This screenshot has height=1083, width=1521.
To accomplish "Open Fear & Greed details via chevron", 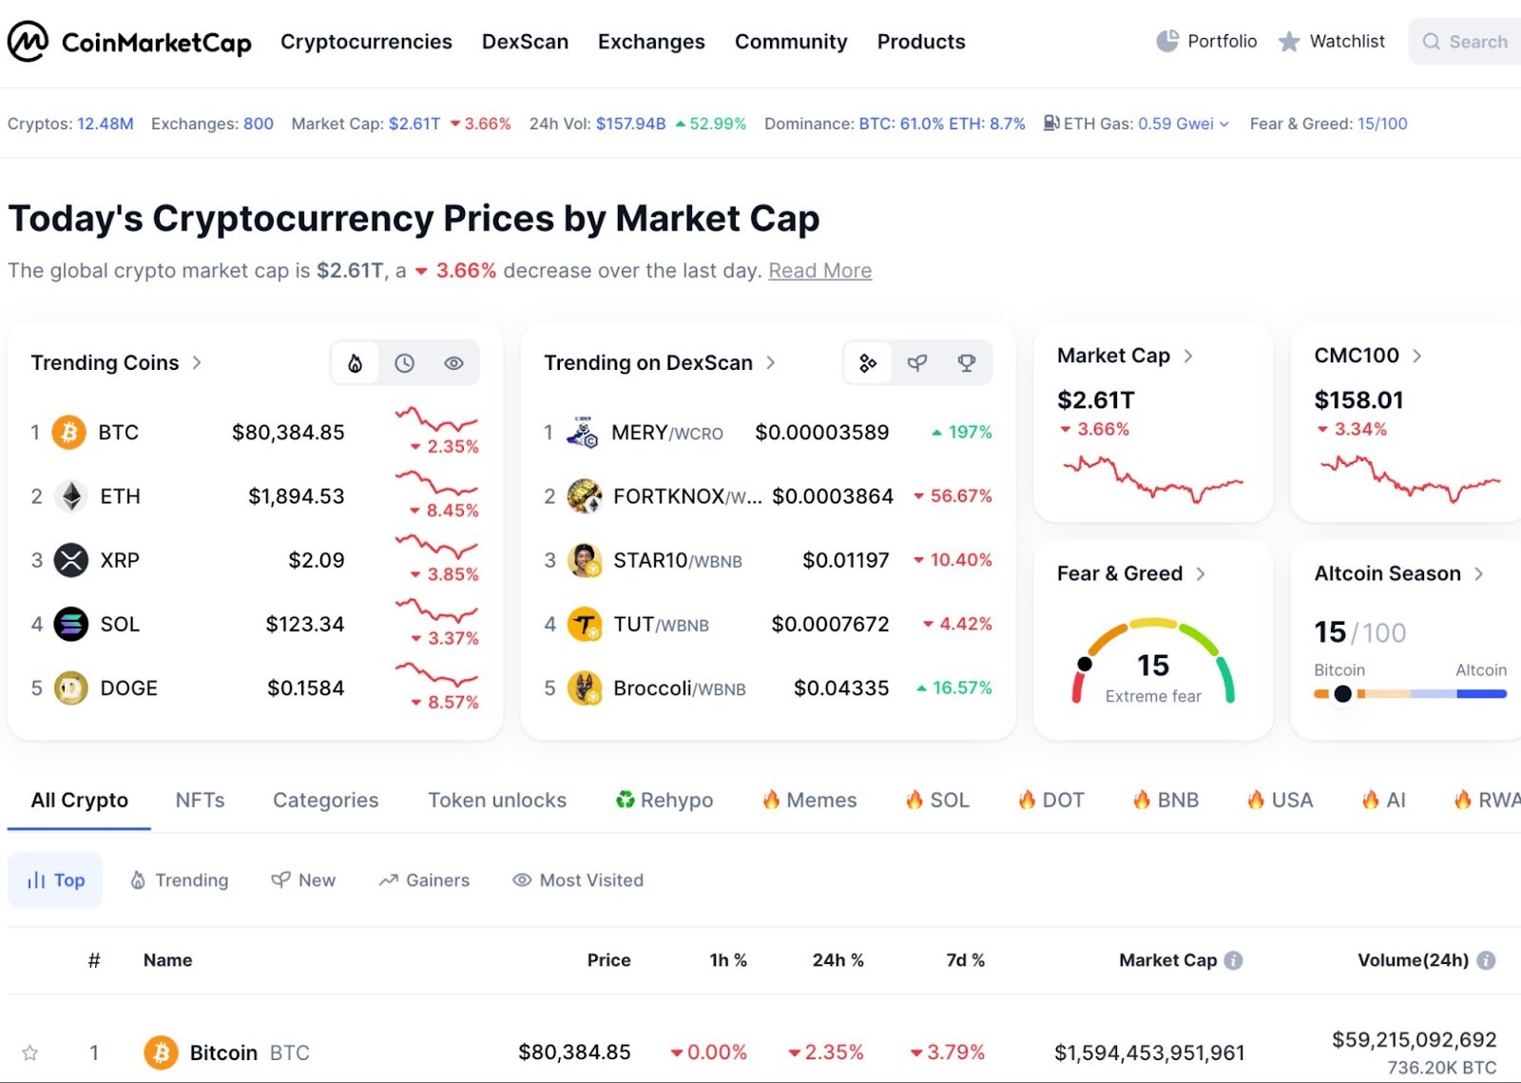I will tap(1202, 573).
